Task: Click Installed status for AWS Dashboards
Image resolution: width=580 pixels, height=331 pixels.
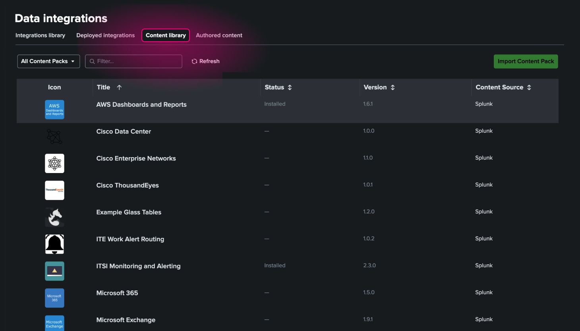Action: 275,104
